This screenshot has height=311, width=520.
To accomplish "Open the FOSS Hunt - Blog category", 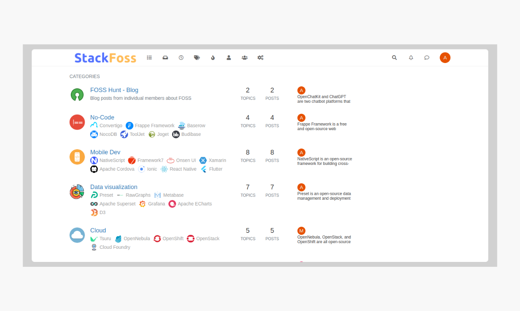I will [x=114, y=90].
